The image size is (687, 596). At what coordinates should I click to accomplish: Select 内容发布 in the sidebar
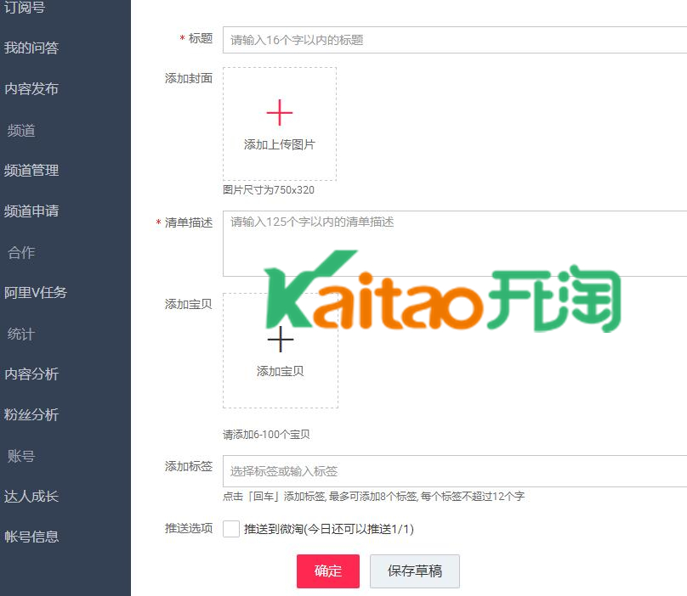[x=31, y=88]
